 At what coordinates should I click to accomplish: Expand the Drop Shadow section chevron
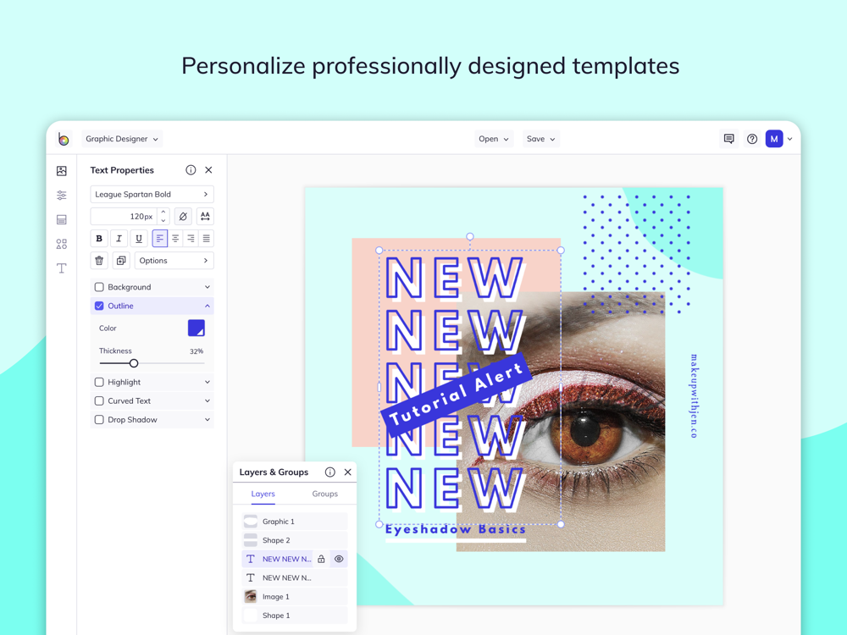pos(208,420)
